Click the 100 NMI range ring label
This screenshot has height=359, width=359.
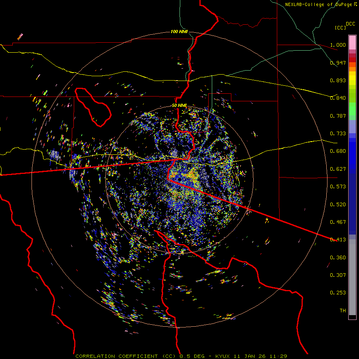179,32
